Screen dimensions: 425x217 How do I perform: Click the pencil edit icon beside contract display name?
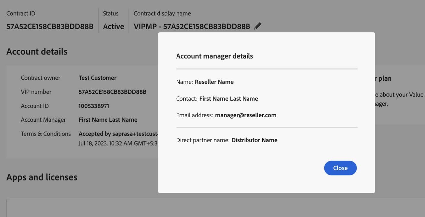point(258,26)
